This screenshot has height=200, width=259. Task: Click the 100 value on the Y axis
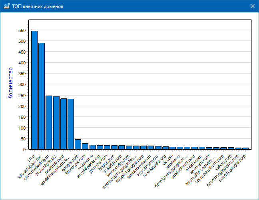(22, 128)
